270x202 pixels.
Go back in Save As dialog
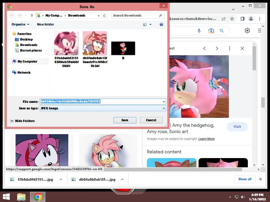(x=12, y=16)
